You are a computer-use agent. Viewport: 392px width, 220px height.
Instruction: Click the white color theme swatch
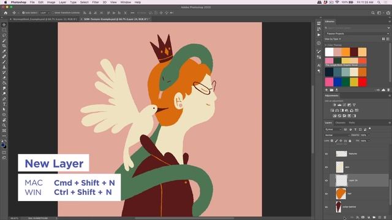[x=329, y=52]
